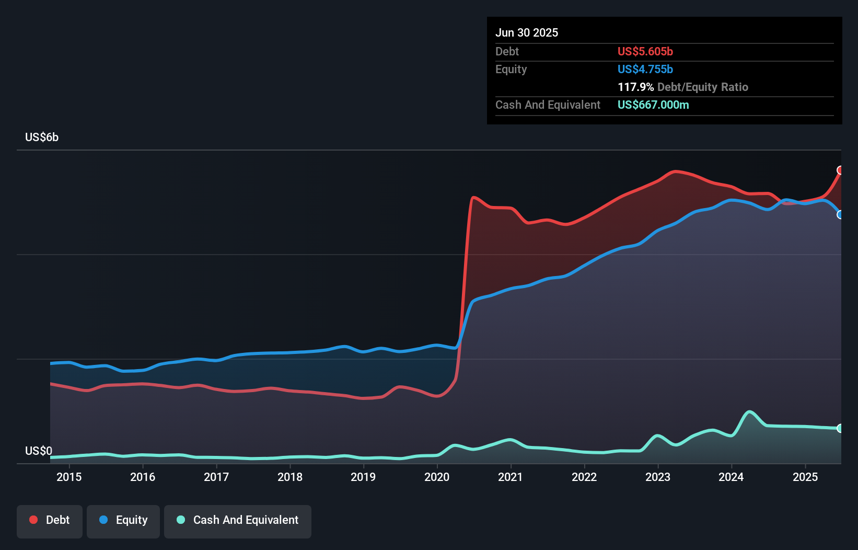The image size is (858, 550).
Task: Click the 117.9% Debt/Equity Ratio text
Action: (x=683, y=87)
